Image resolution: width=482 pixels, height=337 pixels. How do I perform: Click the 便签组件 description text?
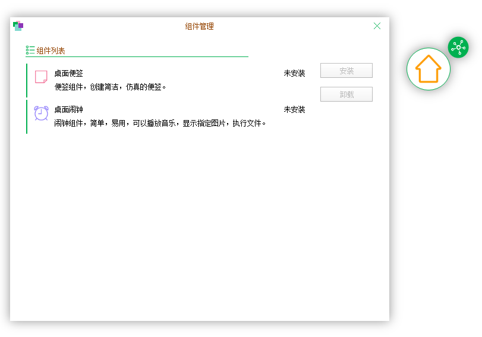[110, 87]
